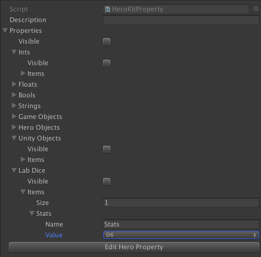The image size is (261, 257).
Task: Enable Visible checkbox under Lab Dice
Action: [x=107, y=182]
